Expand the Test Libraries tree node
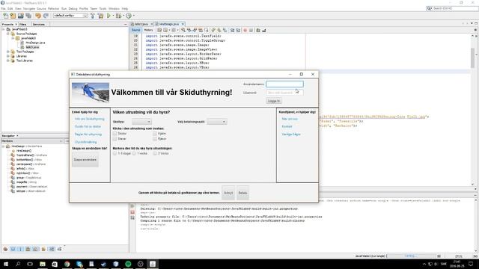 click(8, 61)
